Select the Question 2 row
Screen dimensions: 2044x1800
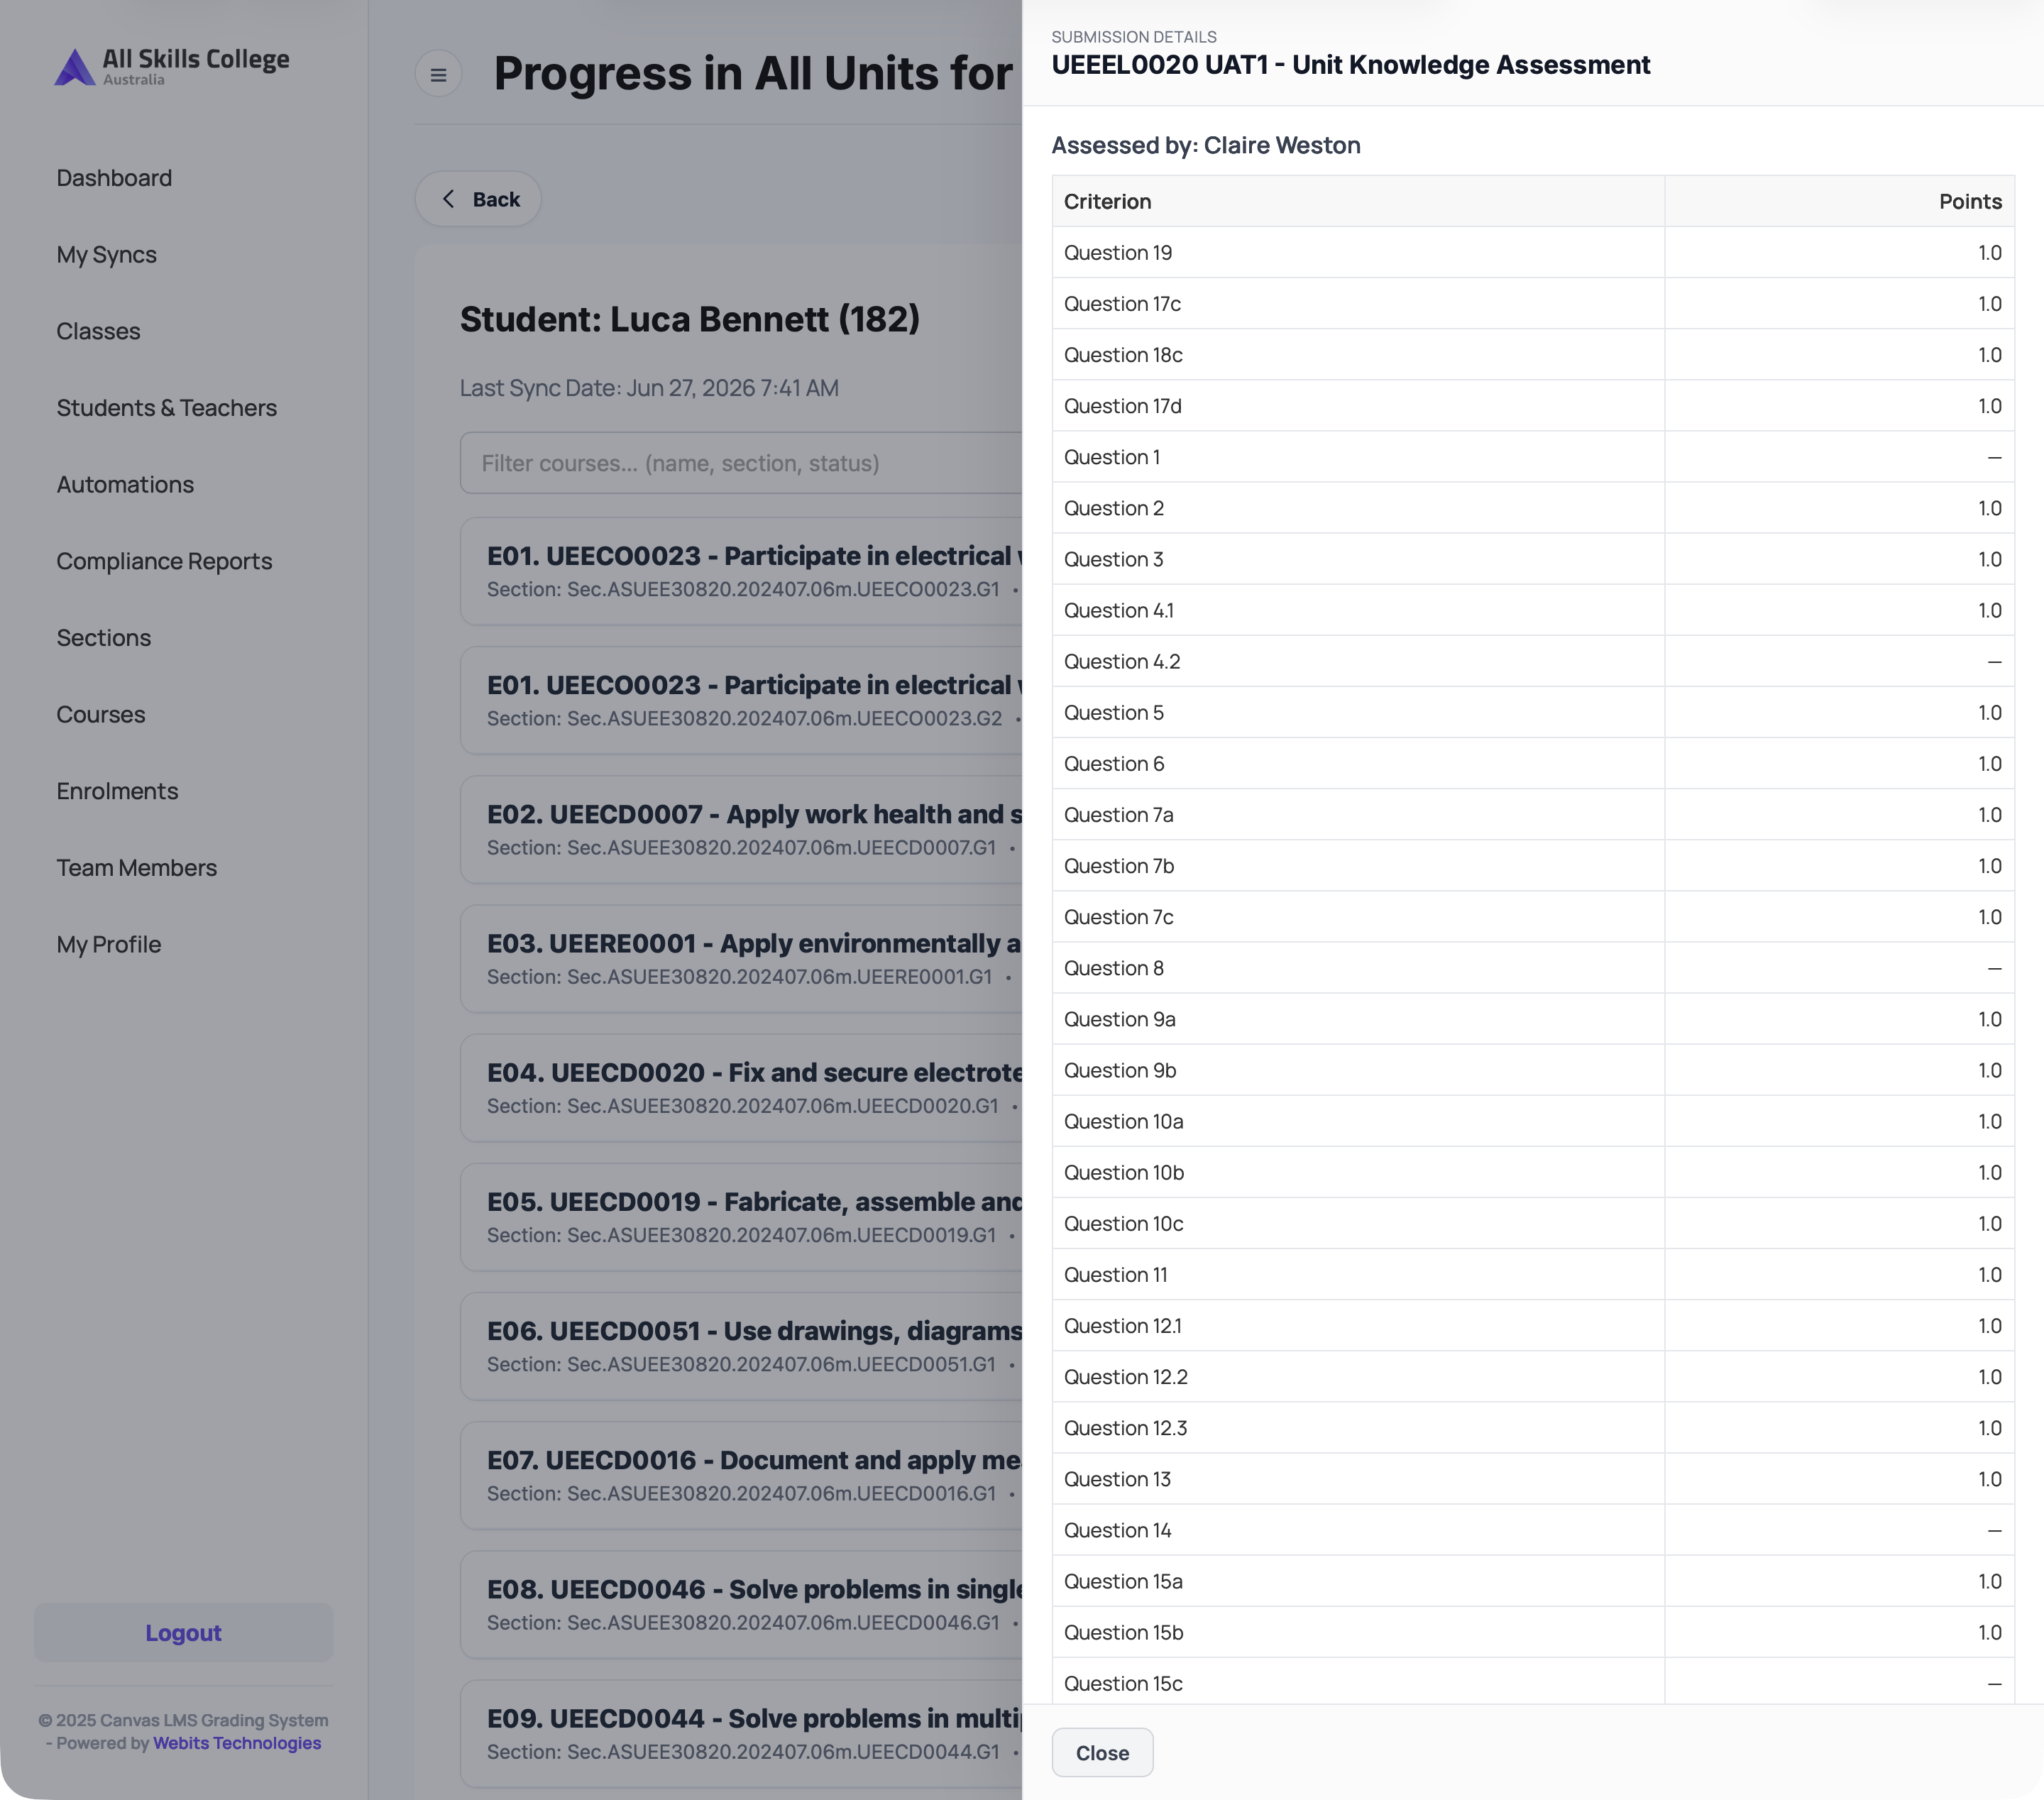[1533, 508]
